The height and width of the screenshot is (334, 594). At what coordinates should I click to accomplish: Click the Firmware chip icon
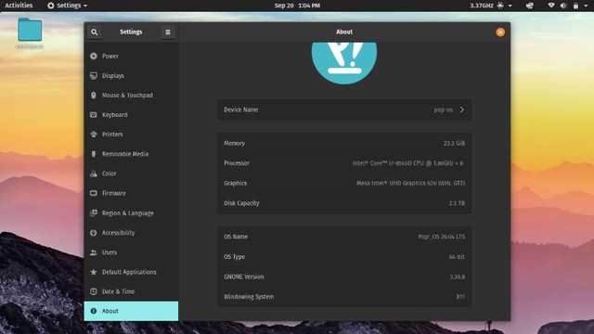(94, 193)
